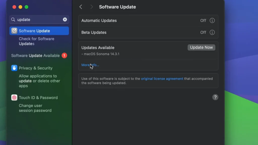Click the info icon beside Beta Updates
The width and height of the screenshot is (258, 145).
click(x=212, y=32)
